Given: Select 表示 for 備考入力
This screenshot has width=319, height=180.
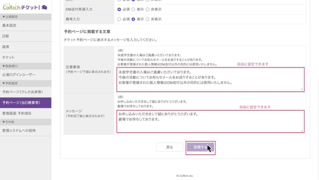Looking at the screenshot, I should click(x=133, y=19).
